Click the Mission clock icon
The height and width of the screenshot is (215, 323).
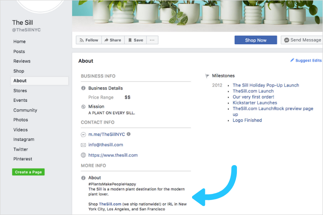click(83, 107)
